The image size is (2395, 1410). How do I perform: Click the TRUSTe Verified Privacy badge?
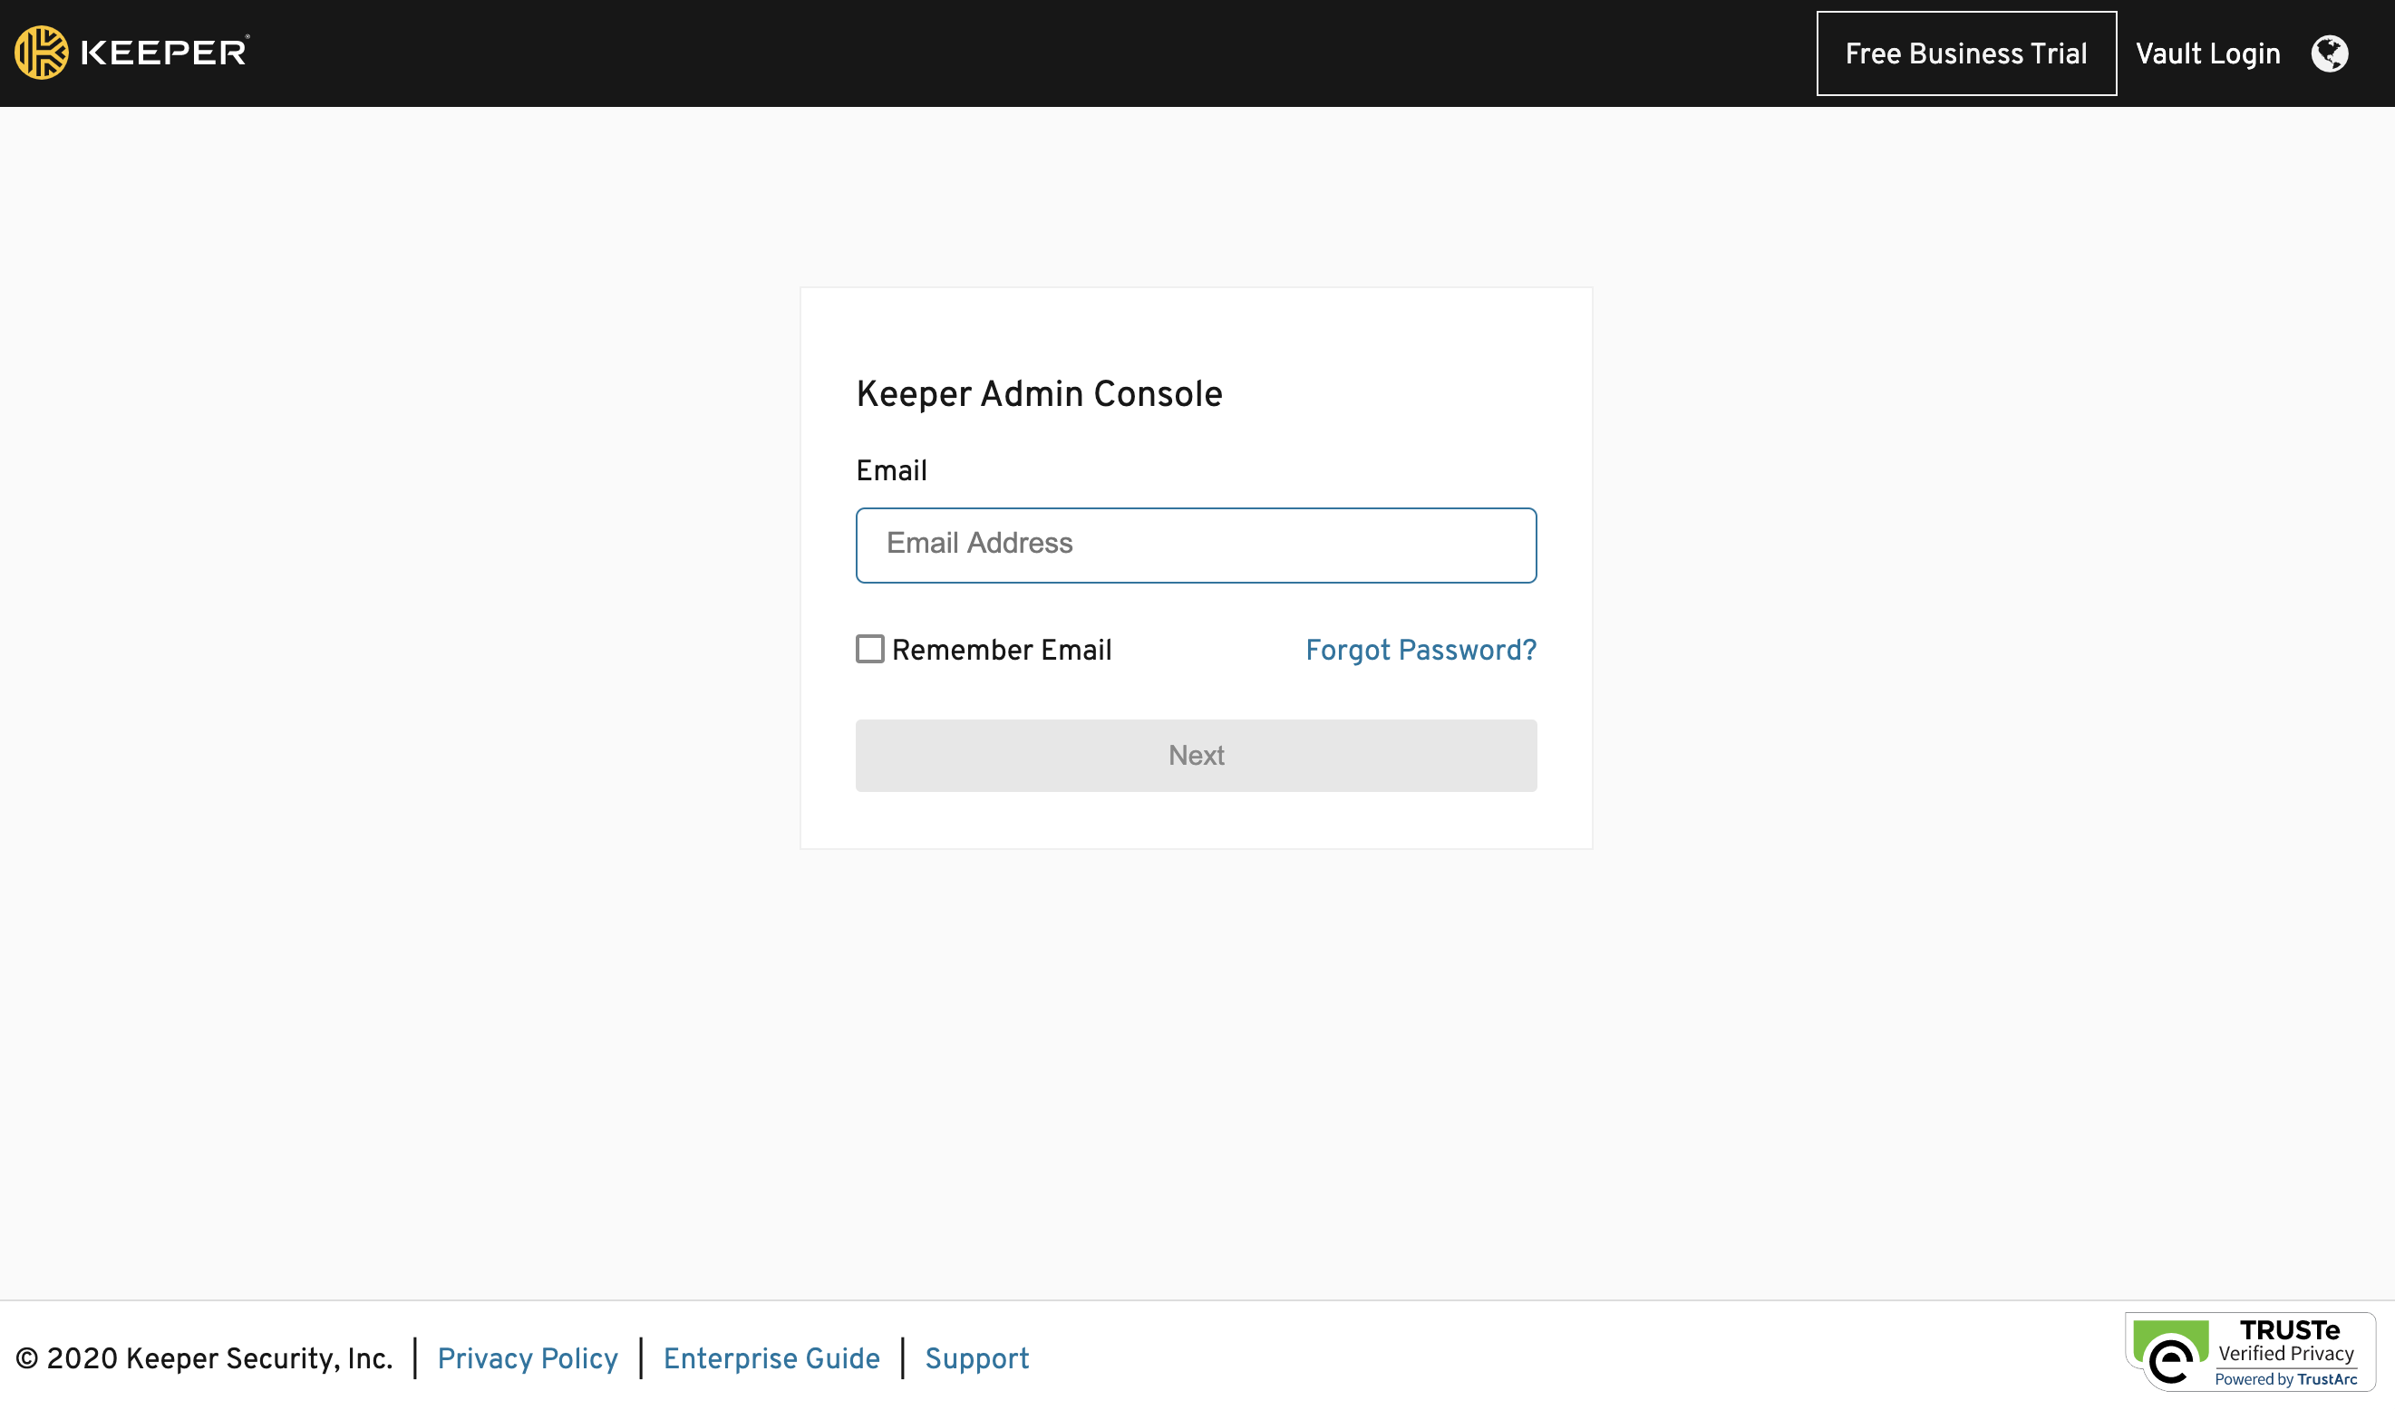[x=2250, y=1352]
